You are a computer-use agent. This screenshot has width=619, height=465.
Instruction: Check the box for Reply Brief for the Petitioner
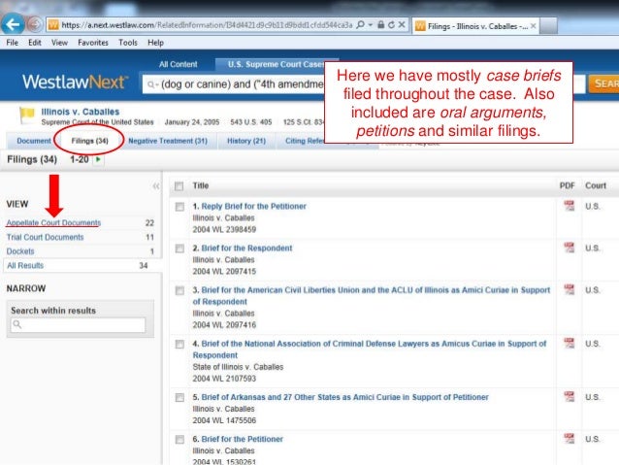(x=179, y=207)
